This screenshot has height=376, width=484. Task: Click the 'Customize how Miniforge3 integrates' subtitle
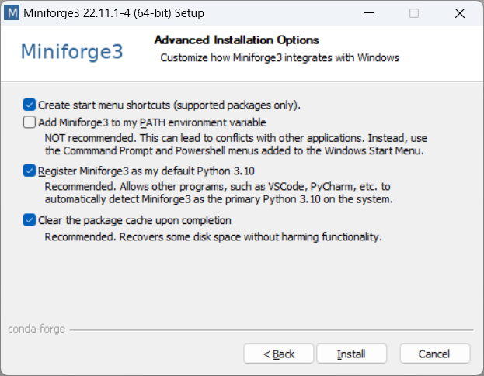[x=280, y=57]
